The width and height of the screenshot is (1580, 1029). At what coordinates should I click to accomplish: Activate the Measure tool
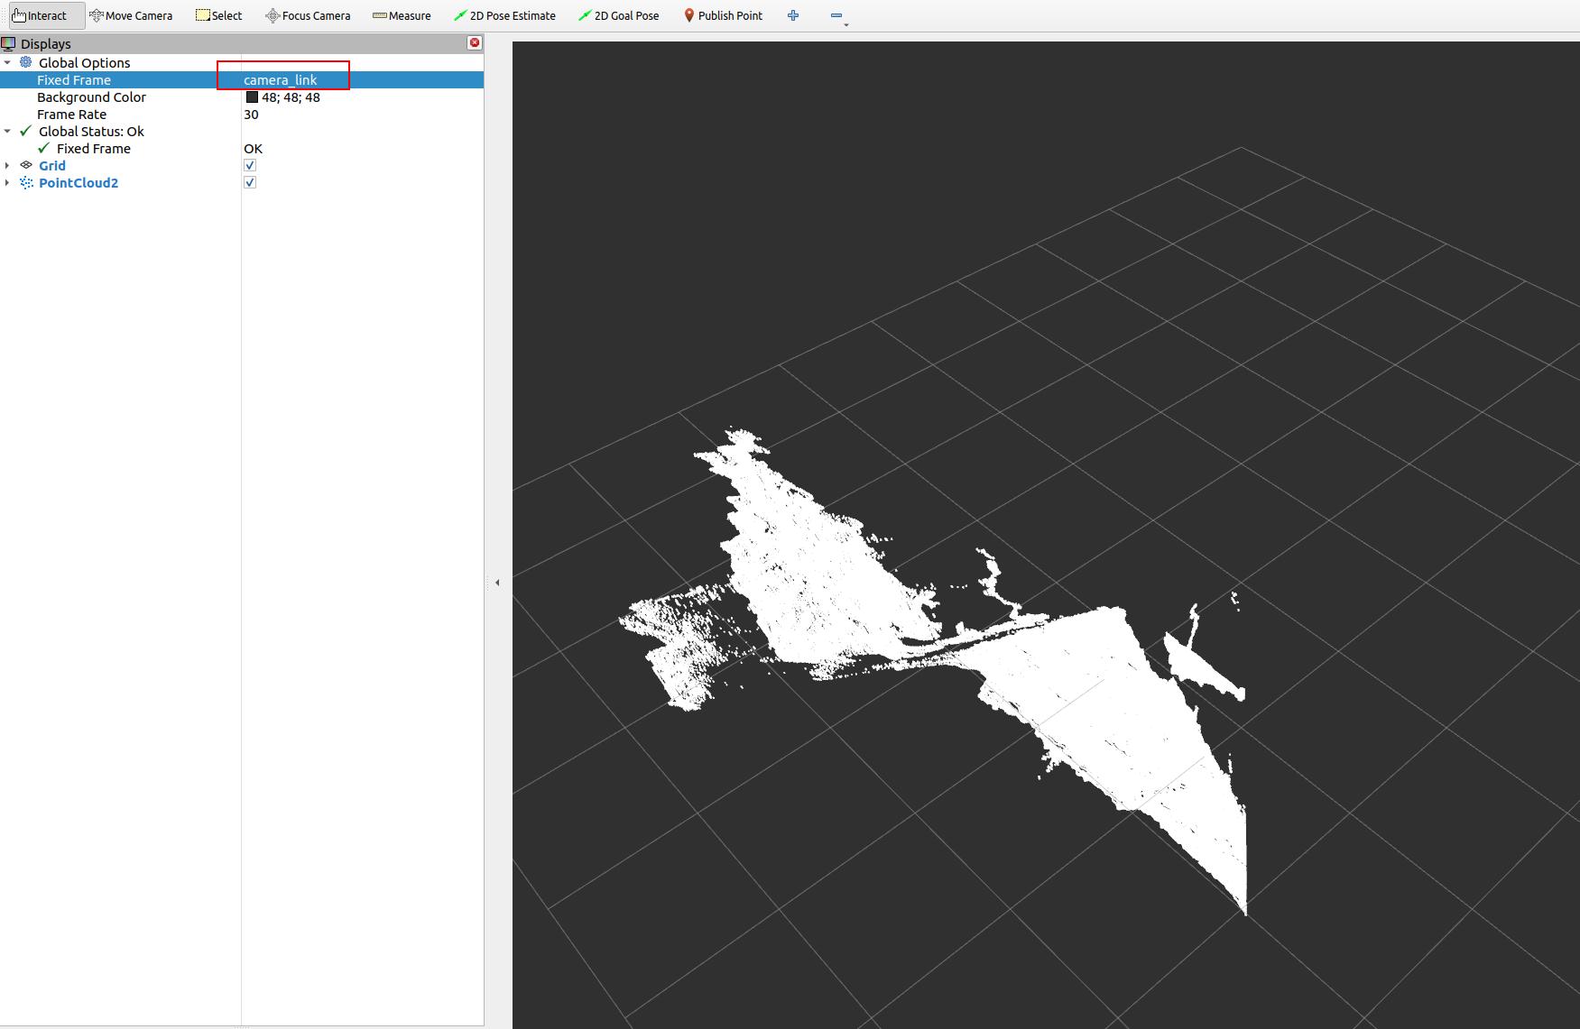point(402,15)
